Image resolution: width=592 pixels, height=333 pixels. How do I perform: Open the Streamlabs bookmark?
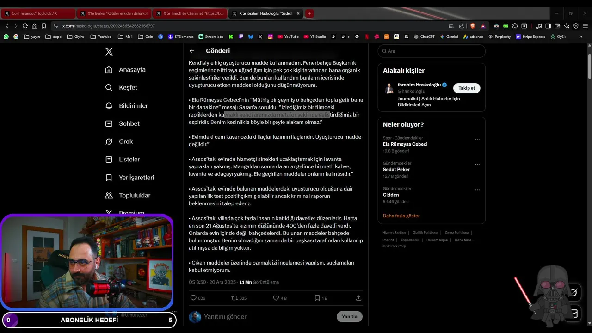[211, 37]
